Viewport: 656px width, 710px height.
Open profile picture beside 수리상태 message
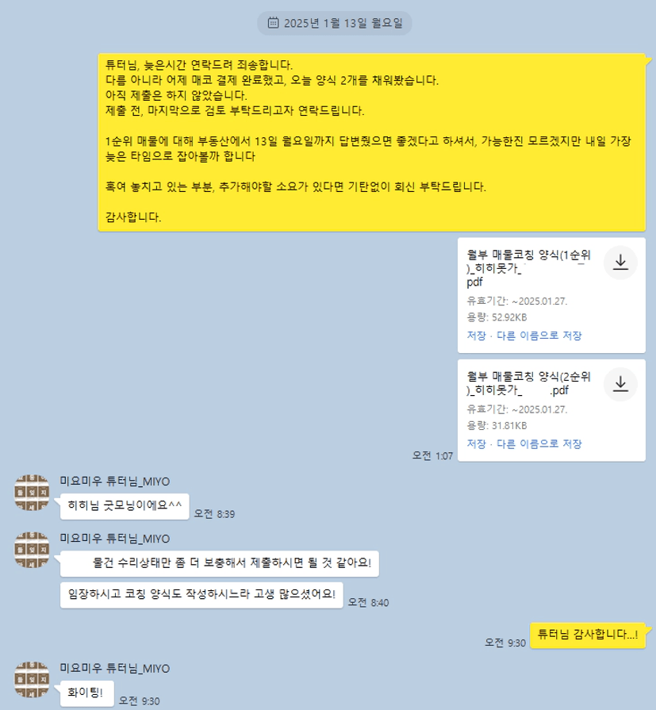click(32, 550)
